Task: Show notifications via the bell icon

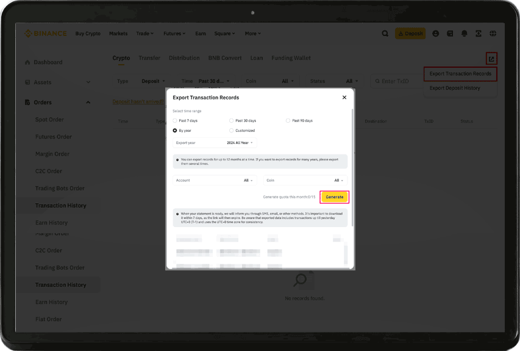Action: pyautogui.click(x=465, y=34)
